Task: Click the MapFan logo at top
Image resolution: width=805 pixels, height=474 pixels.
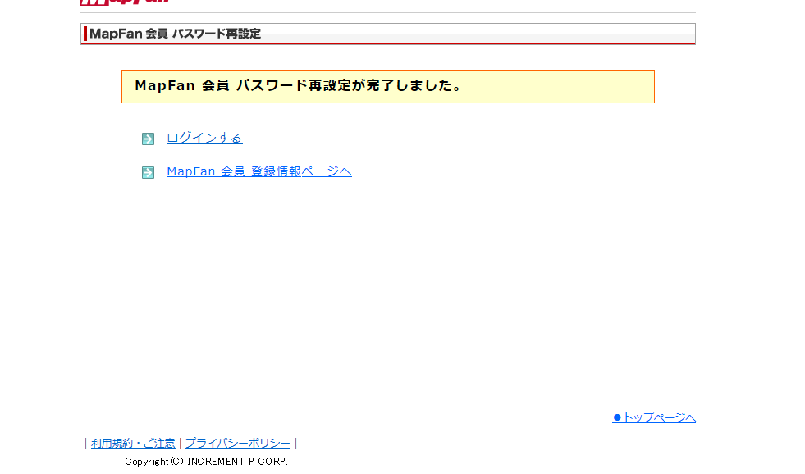Action: [x=125, y=2]
